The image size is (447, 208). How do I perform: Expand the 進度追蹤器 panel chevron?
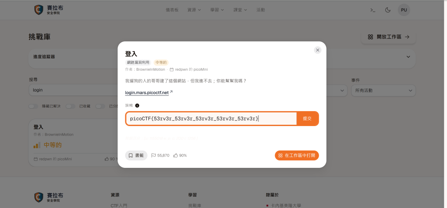tap(408, 57)
